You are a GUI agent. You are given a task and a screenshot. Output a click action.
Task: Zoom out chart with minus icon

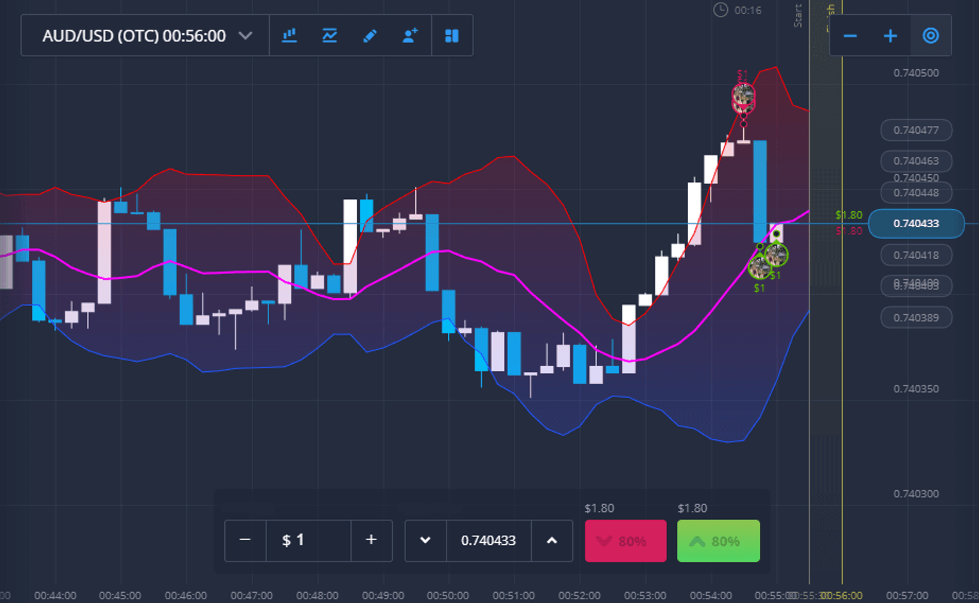(x=850, y=36)
